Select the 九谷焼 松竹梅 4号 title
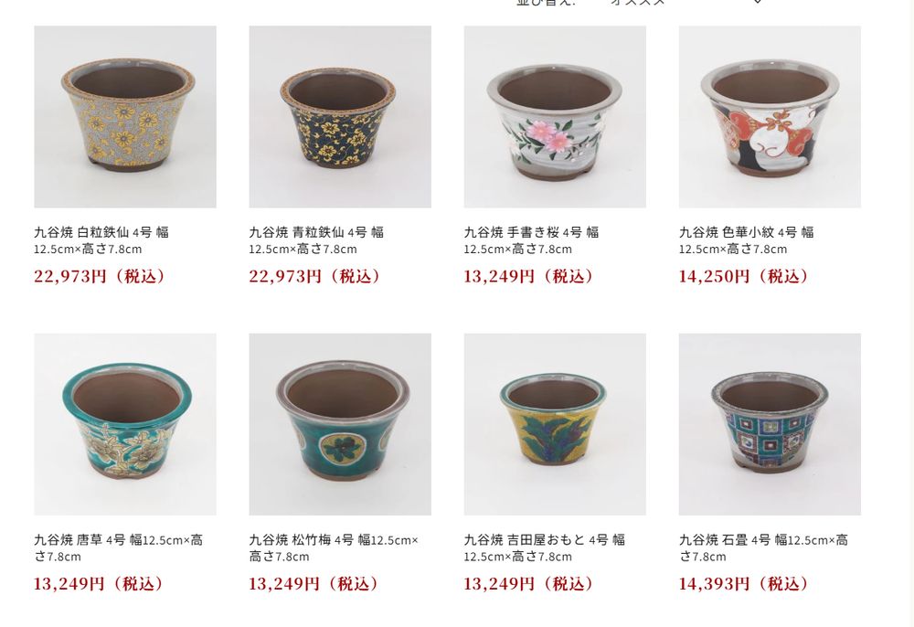The width and height of the screenshot is (914, 627). [x=334, y=547]
